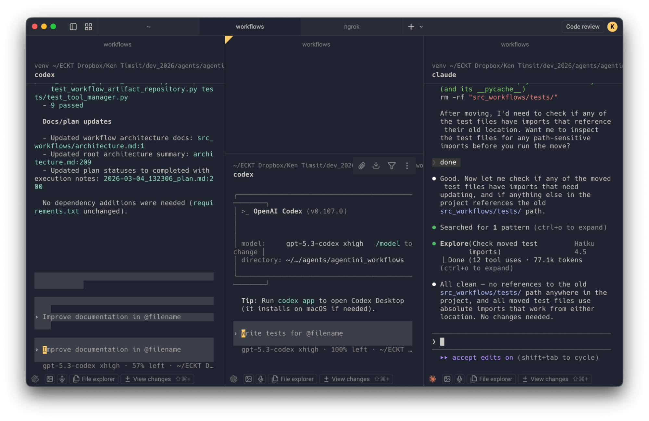This screenshot has width=649, height=421.
Task: Open the new tab options chevron
Action: [x=421, y=27]
